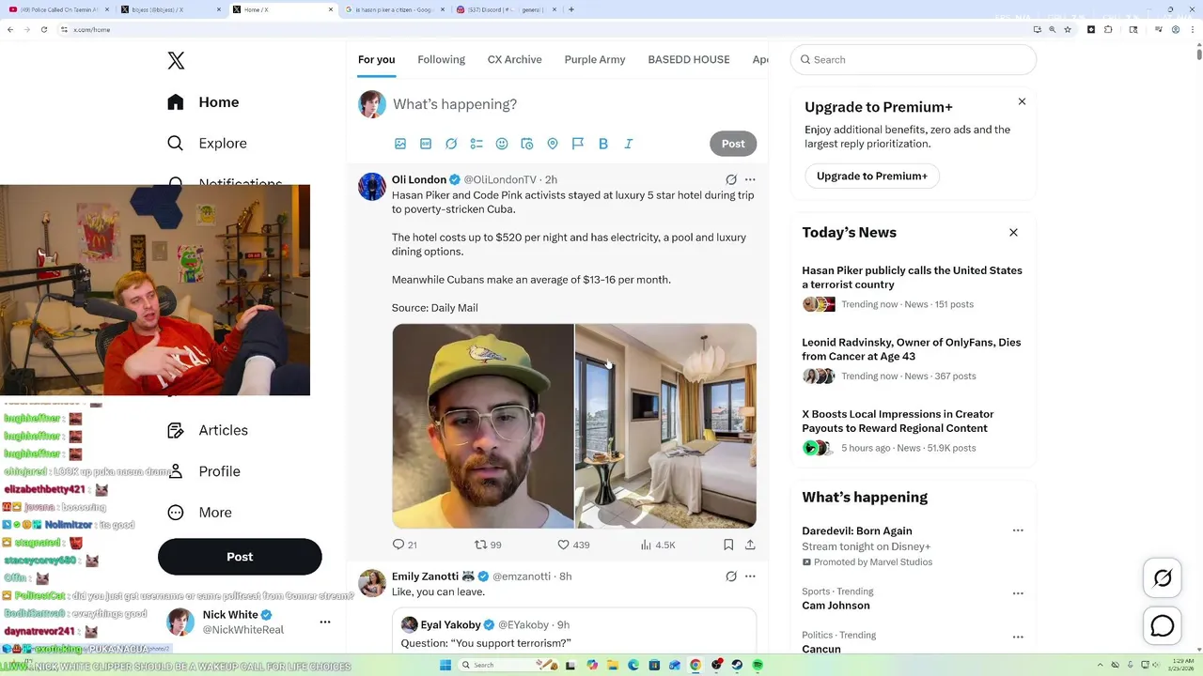Image resolution: width=1203 pixels, height=676 pixels.
Task: Add a poll in the composer
Action: [x=477, y=144]
